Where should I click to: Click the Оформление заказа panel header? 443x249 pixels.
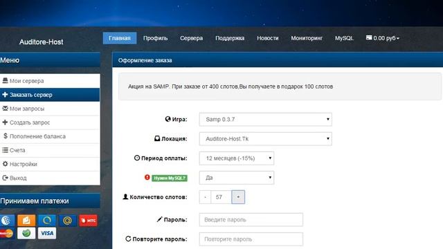click(x=278, y=60)
